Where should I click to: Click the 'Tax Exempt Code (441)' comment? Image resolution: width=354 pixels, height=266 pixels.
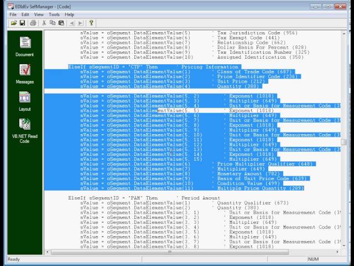click(248, 38)
